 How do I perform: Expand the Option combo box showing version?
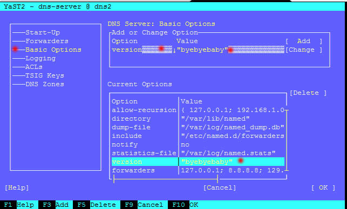[x=144, y=50]
